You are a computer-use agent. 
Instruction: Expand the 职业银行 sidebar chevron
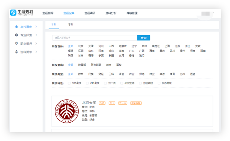click(x=36, y=44)
